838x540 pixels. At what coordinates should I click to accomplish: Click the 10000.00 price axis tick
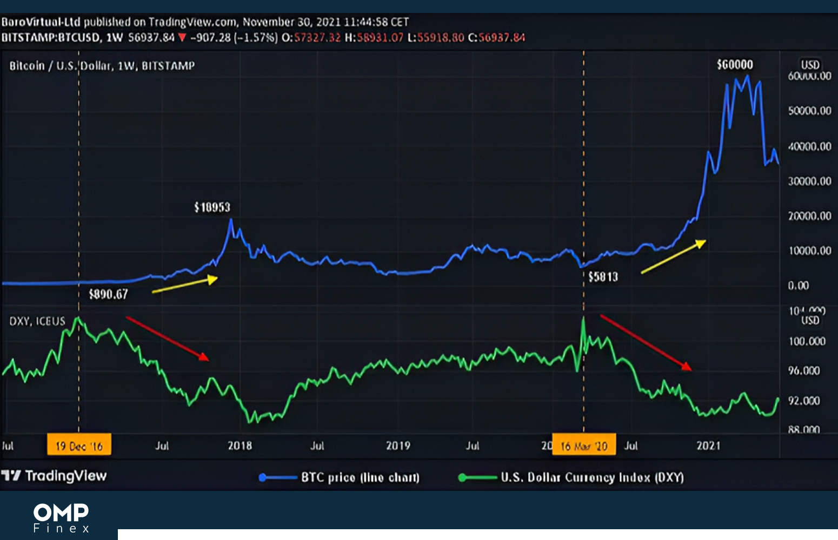coord(810,251)
